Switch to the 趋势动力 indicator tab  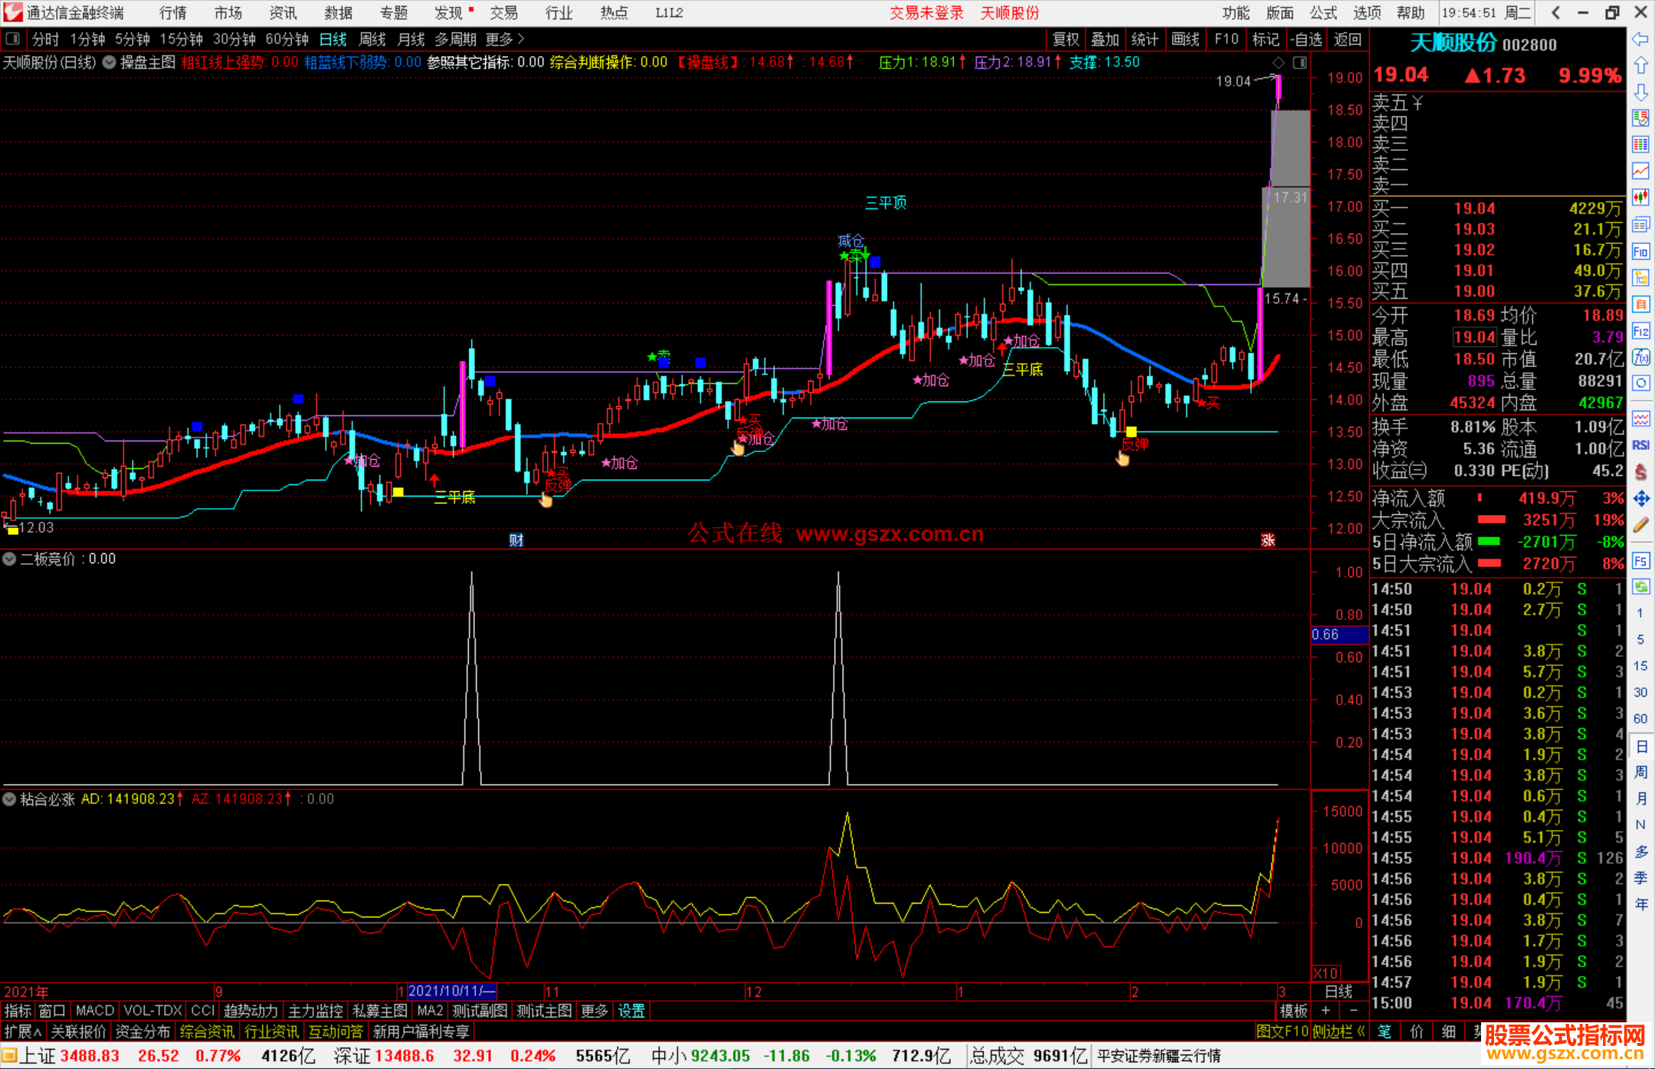[x=251, y=1011]
